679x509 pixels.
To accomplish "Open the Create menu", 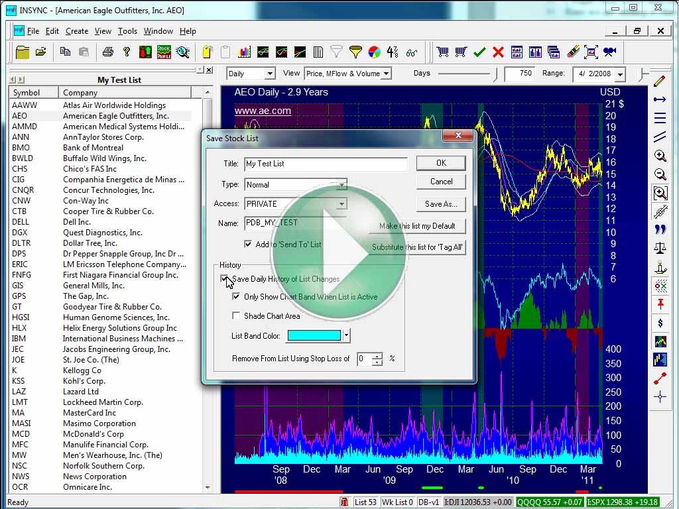I will click(x=77, y=31).
